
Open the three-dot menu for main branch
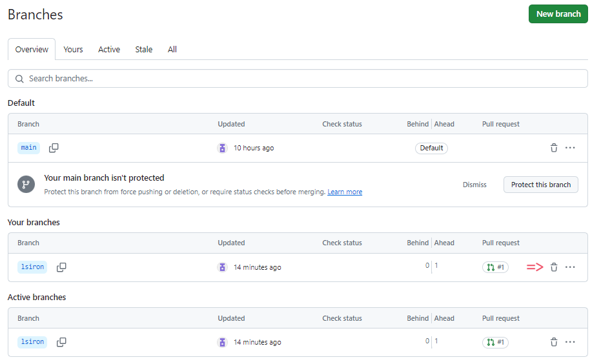click(570, 148)
